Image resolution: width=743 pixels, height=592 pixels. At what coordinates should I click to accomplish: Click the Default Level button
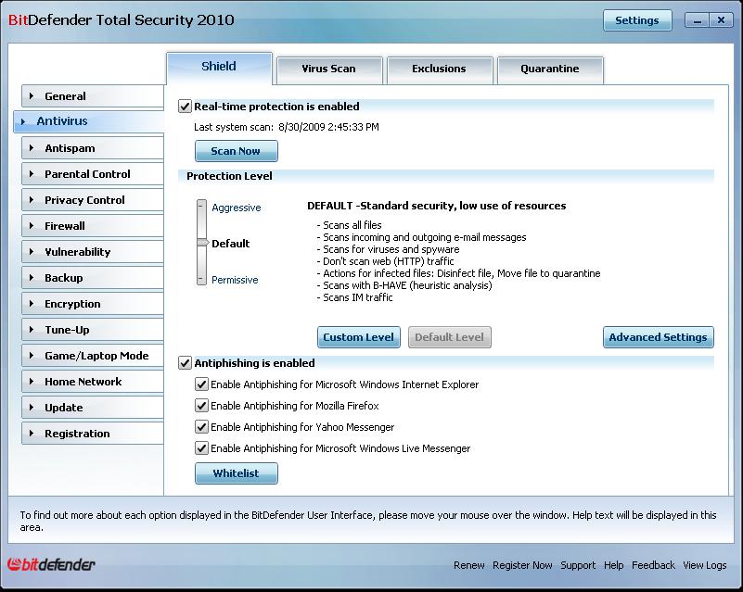(x=449, y=337)
